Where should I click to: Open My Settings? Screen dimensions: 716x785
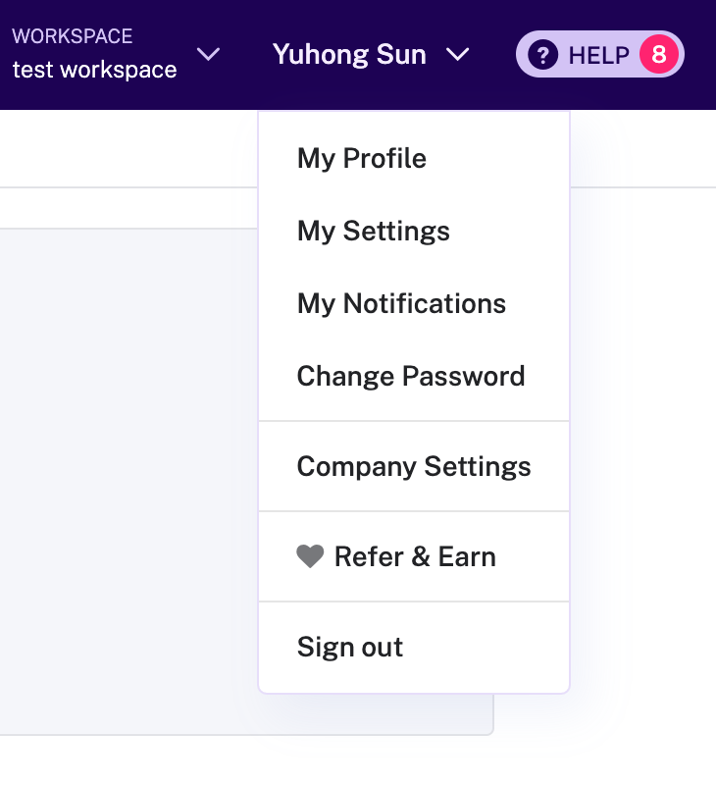(374, 232)
